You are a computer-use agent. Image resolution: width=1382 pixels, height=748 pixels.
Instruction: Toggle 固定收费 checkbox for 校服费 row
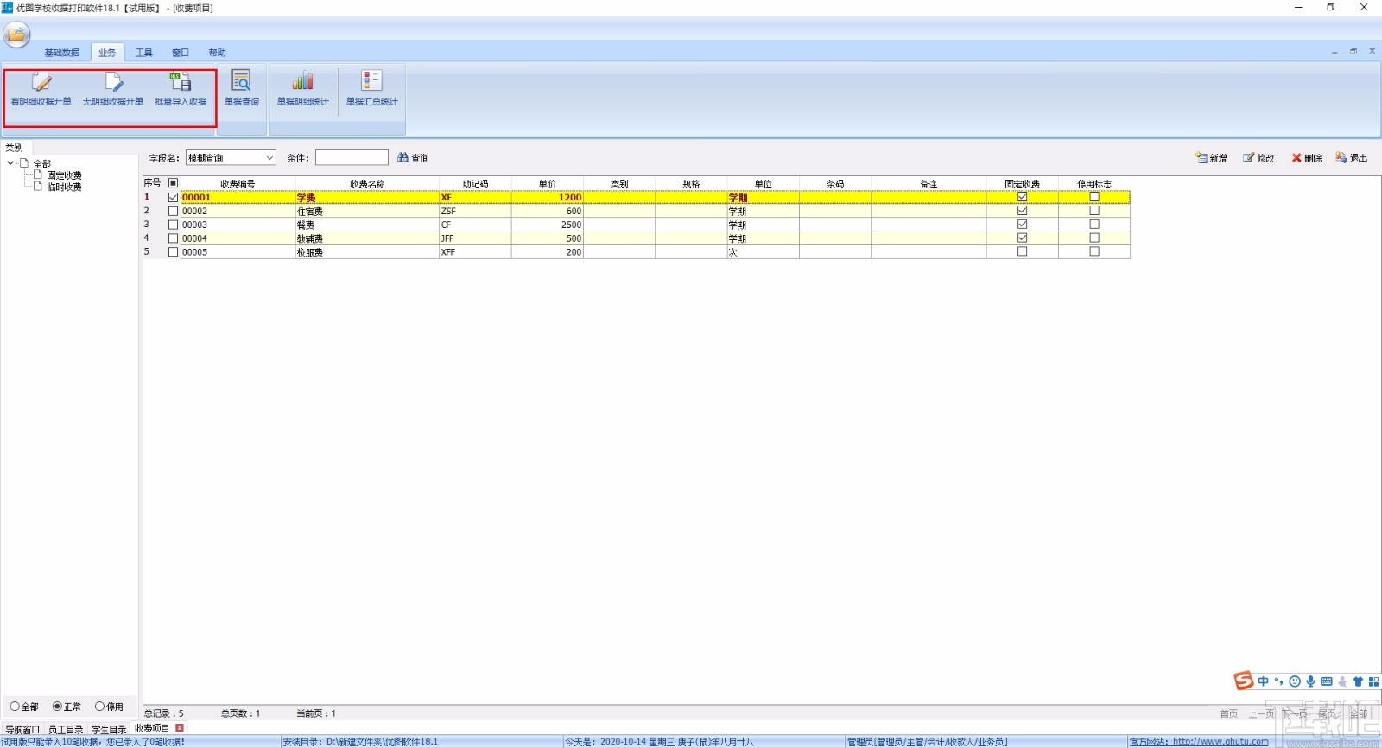(x=1023, y=252)
